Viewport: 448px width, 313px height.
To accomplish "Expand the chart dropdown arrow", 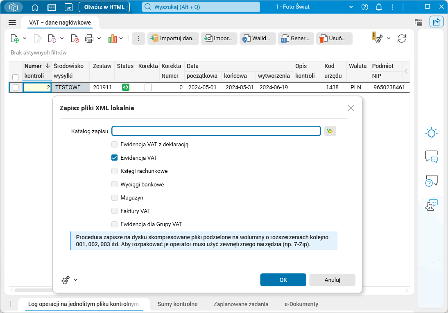I will coord(121,38).
